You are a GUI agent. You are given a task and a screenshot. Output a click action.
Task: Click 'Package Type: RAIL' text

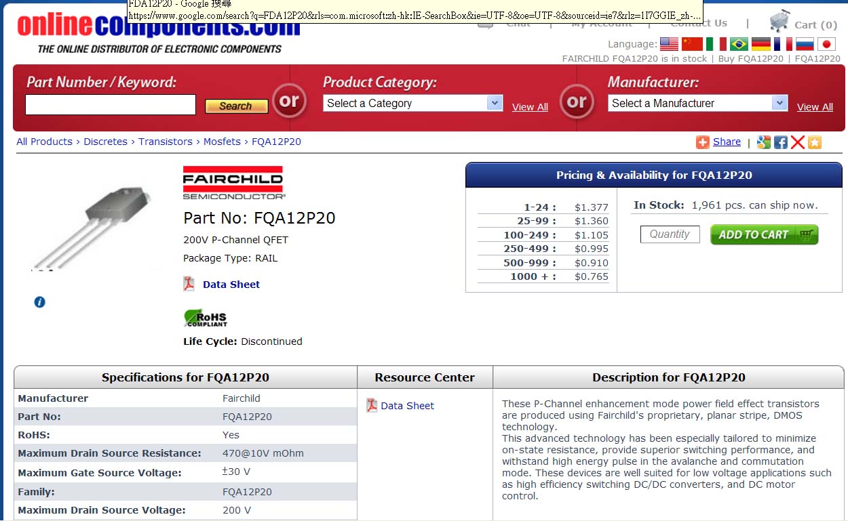pos(230,258)
